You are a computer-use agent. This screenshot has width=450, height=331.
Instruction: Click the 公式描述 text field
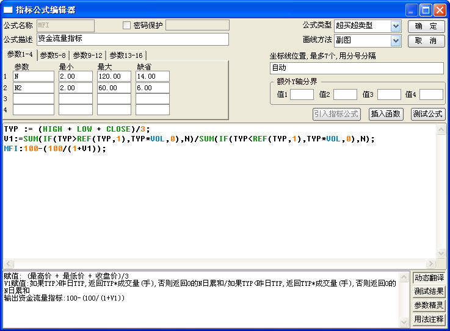click(132, 40)
